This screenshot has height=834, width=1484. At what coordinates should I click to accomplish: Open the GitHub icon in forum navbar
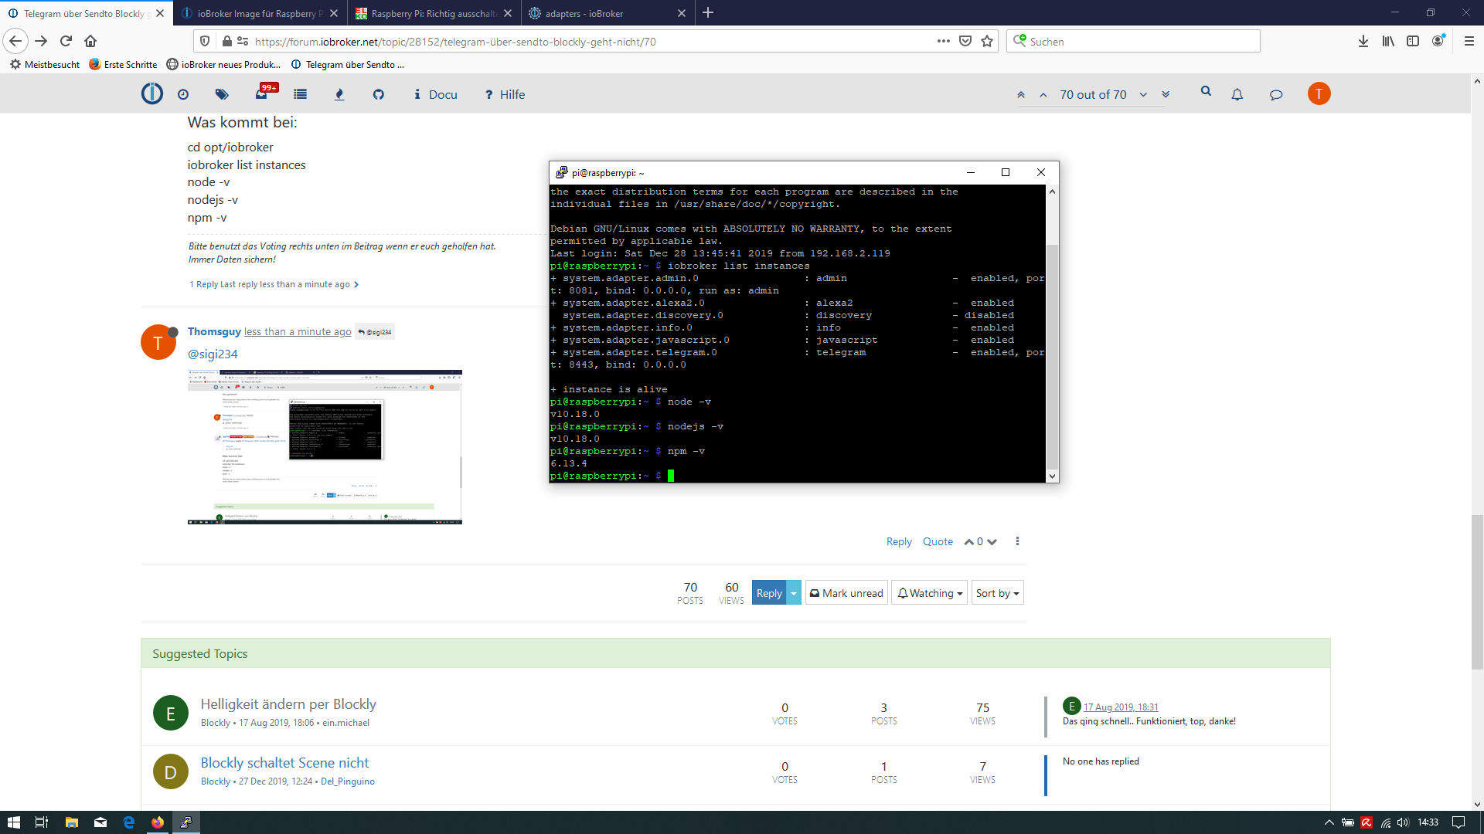[x=379, y=94]
